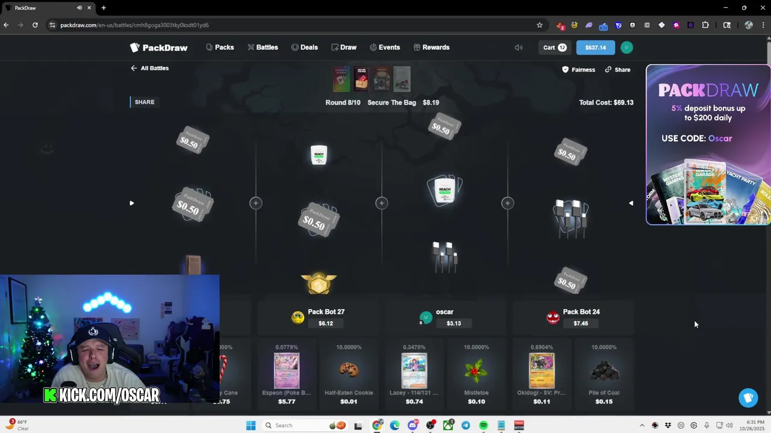
Task: Open the Draw menu item
Action: click(343, 47)
